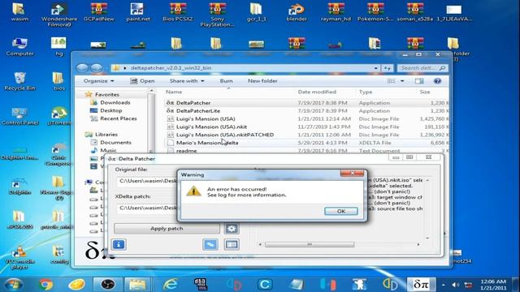This screenshot has height=292, width=520.
Task: Sort by the Name column header
Action: [x=174, y=92]
